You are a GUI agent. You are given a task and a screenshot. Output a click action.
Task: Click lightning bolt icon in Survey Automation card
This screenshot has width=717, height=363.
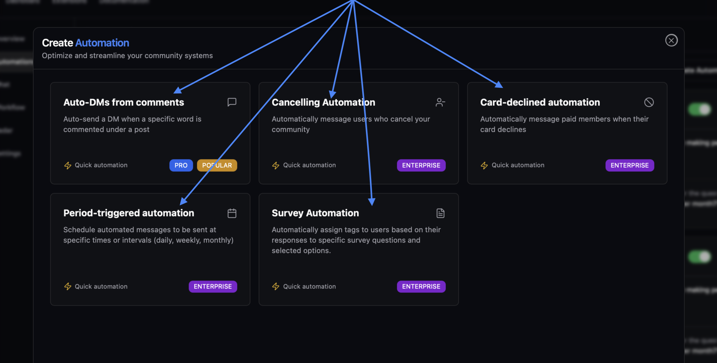276,286
